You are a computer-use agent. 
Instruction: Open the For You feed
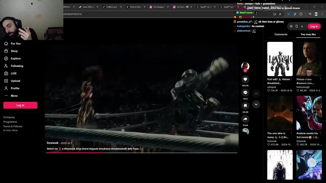click(x=12, y=43)
